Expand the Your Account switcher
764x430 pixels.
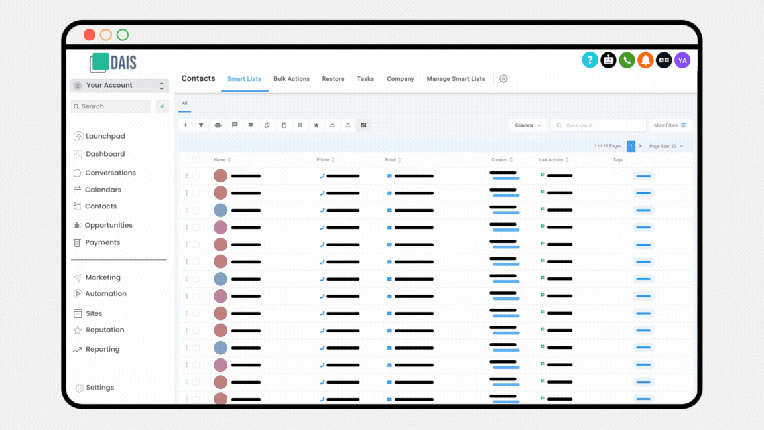click(x=120, y=86)
